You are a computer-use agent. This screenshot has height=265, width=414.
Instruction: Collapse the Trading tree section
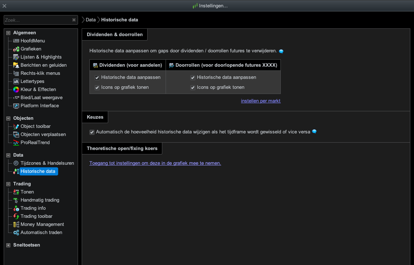8,184
